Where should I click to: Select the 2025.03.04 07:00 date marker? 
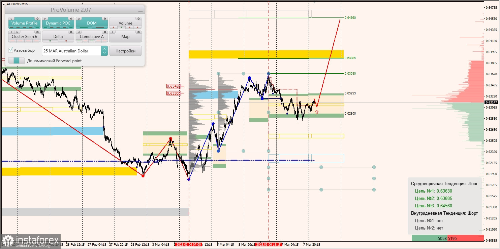[x=189, y=245]
